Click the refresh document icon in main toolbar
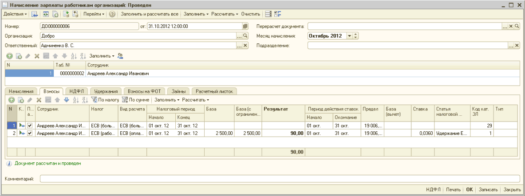 [45, 14]
